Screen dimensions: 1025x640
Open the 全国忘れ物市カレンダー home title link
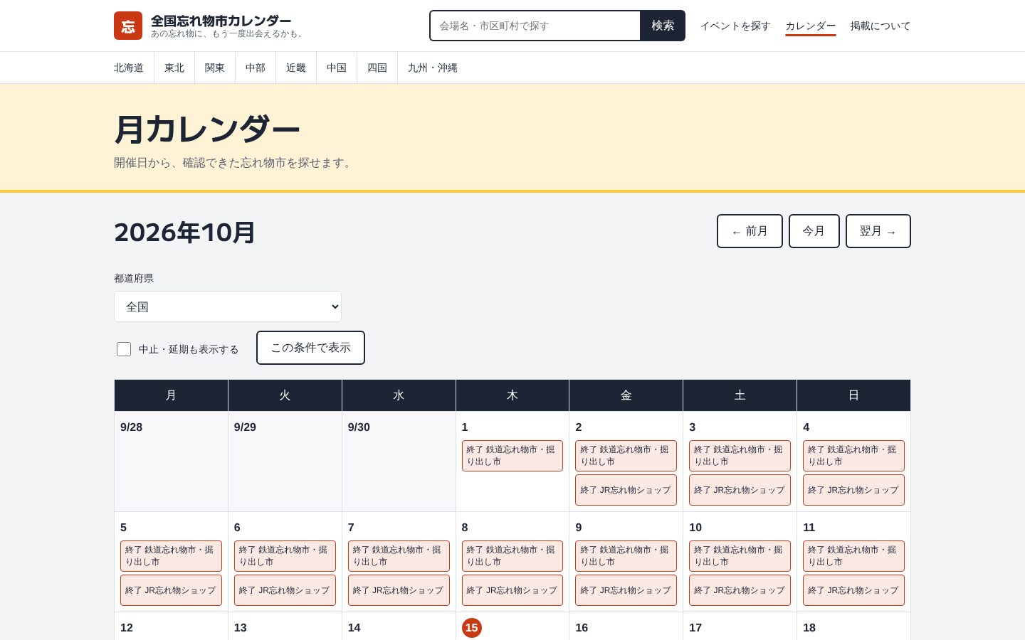(221, 21)
